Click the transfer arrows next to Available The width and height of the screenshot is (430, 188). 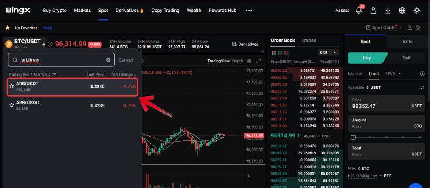point(422,87)
